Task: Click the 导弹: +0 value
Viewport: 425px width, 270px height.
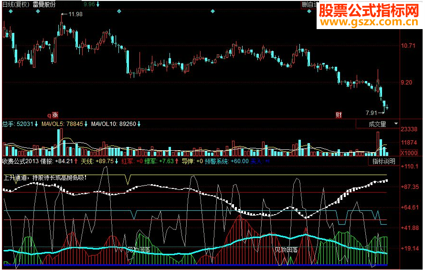Action: [192, 161]
